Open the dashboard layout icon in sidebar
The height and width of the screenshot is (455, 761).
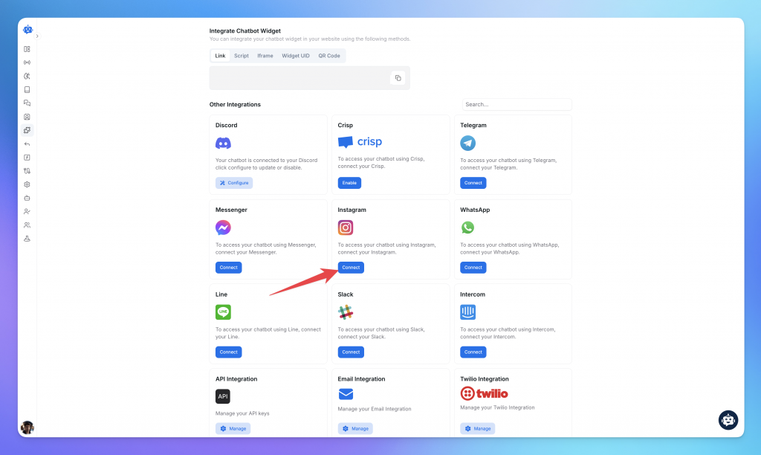click(27, 49)
